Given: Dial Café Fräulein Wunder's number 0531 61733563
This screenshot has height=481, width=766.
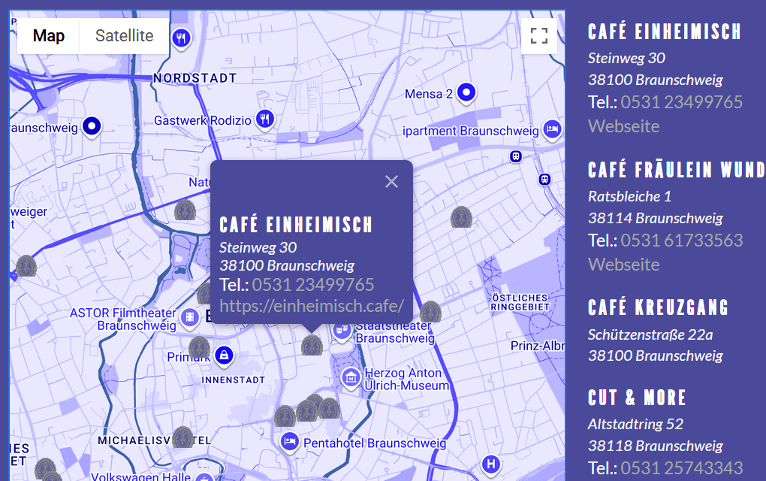Looking at the screenshot, I should tap(681, 240).
